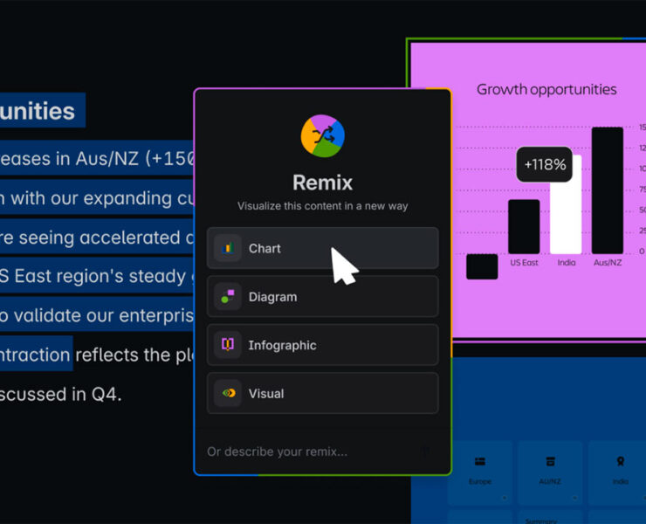Click the shapes icon beside Diagram

click(228, 296)
